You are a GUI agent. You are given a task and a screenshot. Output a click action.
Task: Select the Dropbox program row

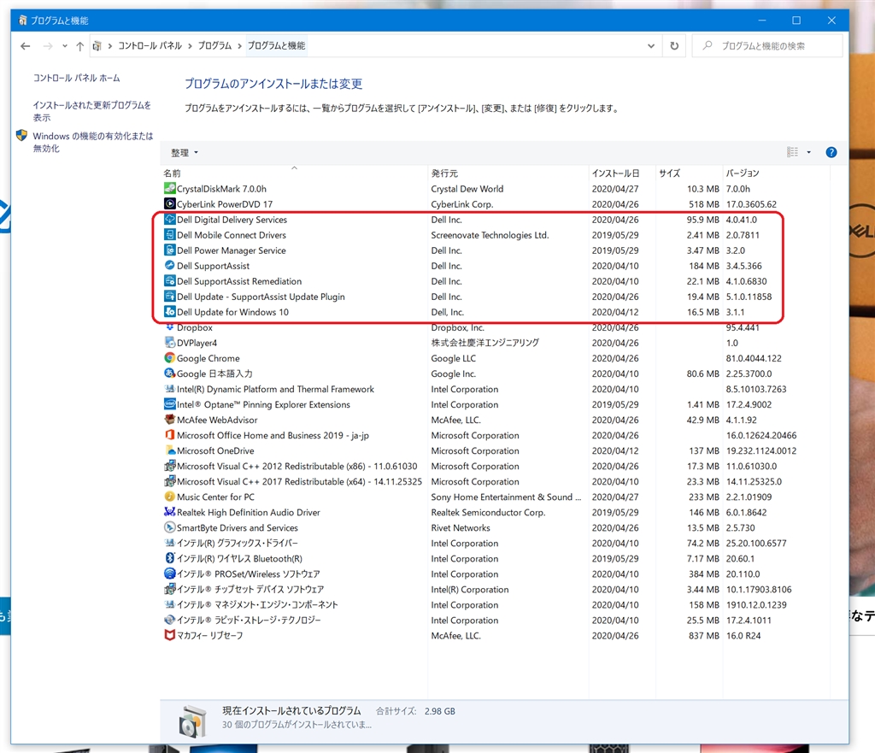495,327
